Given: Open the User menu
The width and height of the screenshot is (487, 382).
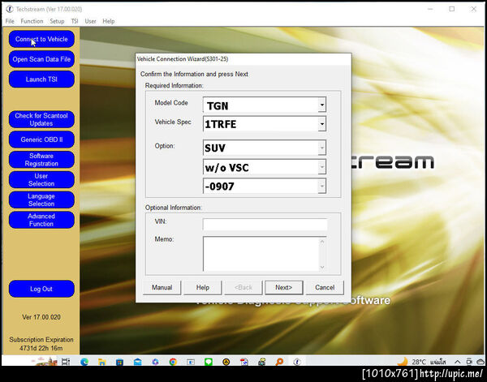Looking at the screenshot, I should click(90, 21).
